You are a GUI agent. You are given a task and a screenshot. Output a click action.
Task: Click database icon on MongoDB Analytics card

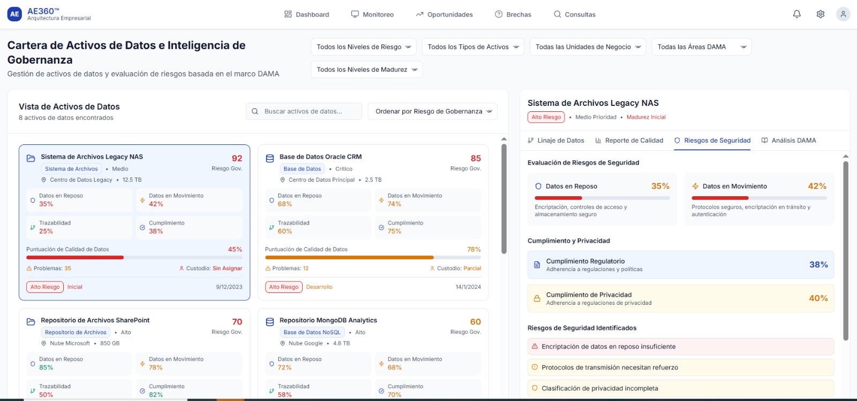[270, 322]
